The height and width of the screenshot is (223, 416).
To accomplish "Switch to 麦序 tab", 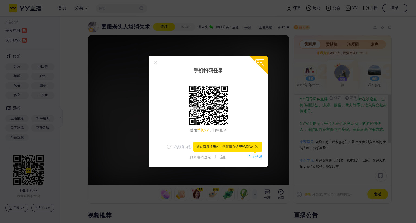I will coord(375,44).
